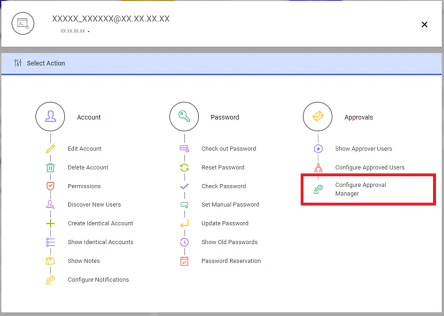The image size is (444, 316).
Task: Click the circular arrows Reset Password icon
Action: tap(184, 167)
